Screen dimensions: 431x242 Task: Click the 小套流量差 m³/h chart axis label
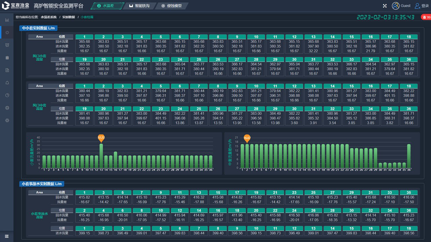click(x=32, y=153)
